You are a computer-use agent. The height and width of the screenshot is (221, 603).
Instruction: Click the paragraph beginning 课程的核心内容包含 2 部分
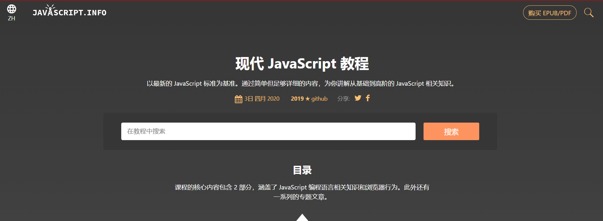pyautogui.click(x=302, y=192)
